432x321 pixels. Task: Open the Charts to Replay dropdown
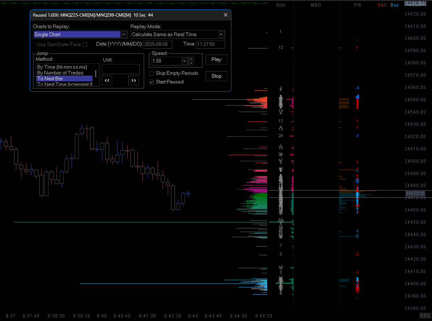[124, 35]
